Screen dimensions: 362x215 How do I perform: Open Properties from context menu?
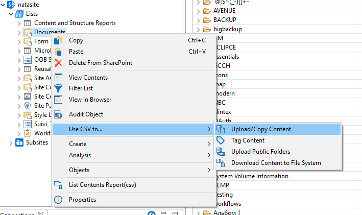pos(134,200)
